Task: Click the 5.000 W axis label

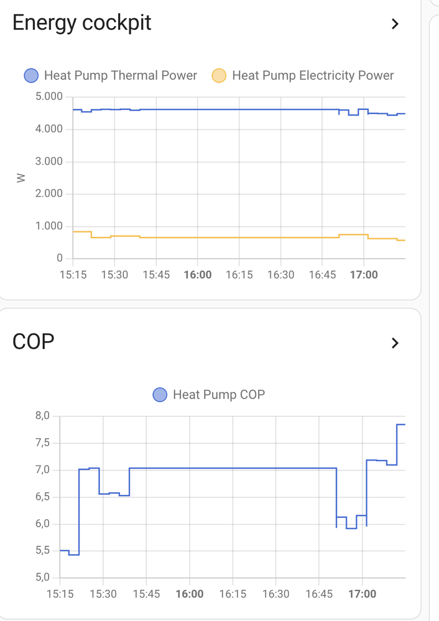Action: tap(49, 97)
